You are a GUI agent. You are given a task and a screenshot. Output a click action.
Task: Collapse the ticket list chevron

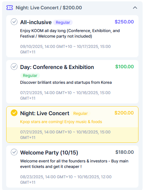pos(135,8)
